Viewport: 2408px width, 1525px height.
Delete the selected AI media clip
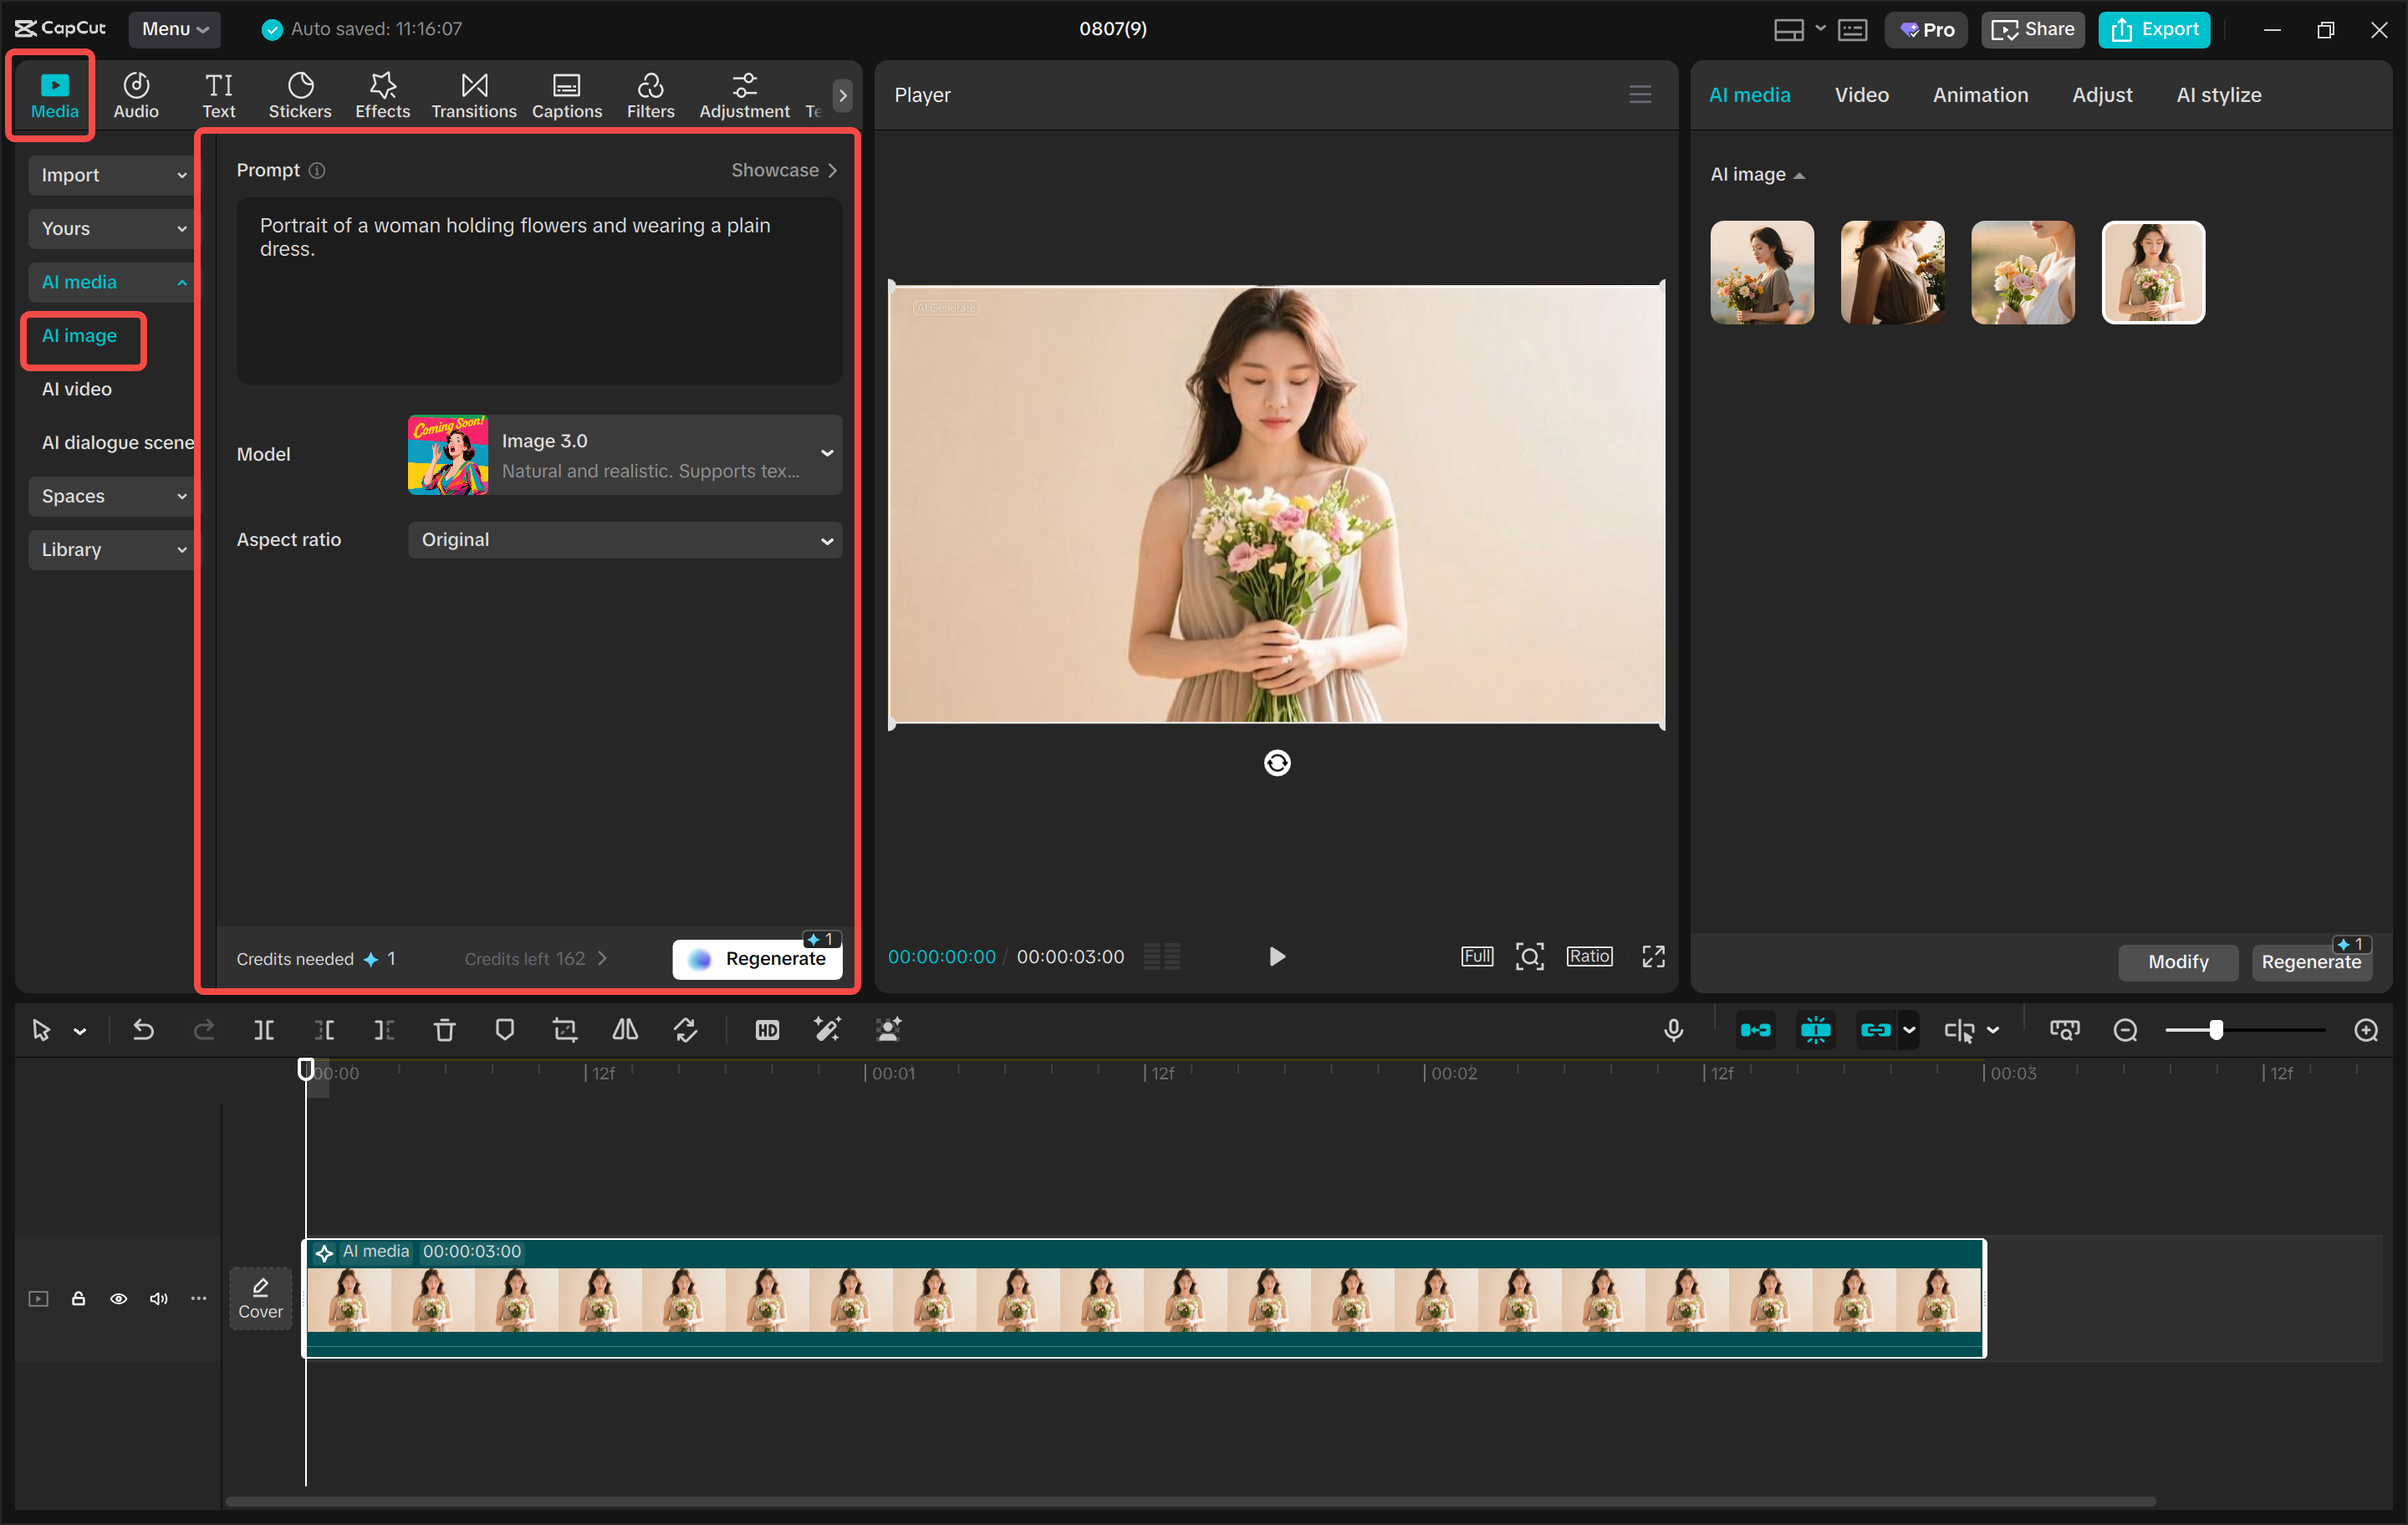pyautogui.click(x=444, y=1029)
